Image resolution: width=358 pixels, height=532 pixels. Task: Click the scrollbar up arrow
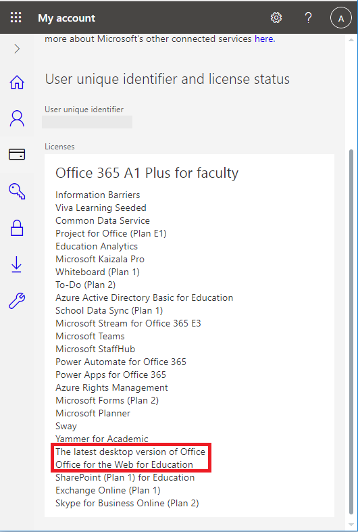tap(351, 40)
